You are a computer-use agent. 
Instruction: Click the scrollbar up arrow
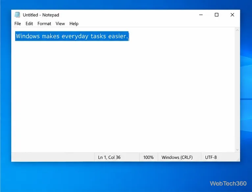click(237, 30)
